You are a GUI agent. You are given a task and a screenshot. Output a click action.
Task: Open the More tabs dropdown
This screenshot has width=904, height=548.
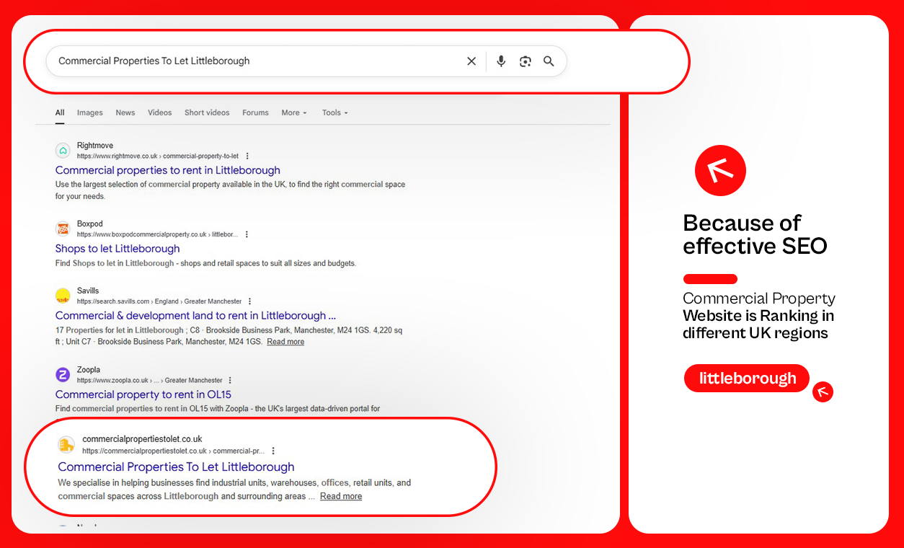point(293,112)
